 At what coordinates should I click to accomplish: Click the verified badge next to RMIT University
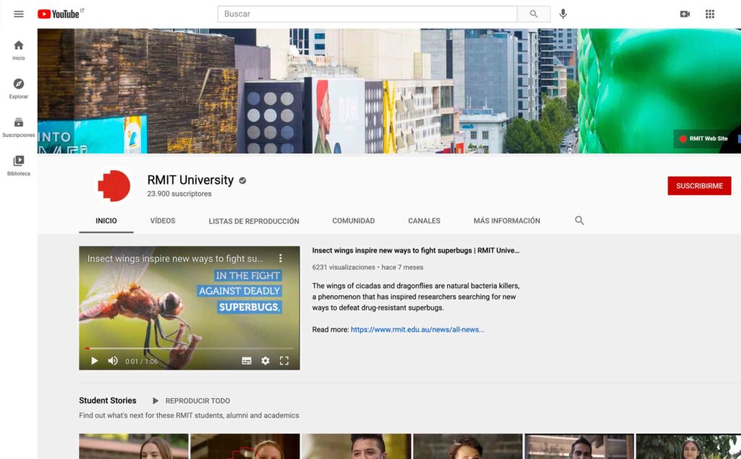(x=242, y=180)
